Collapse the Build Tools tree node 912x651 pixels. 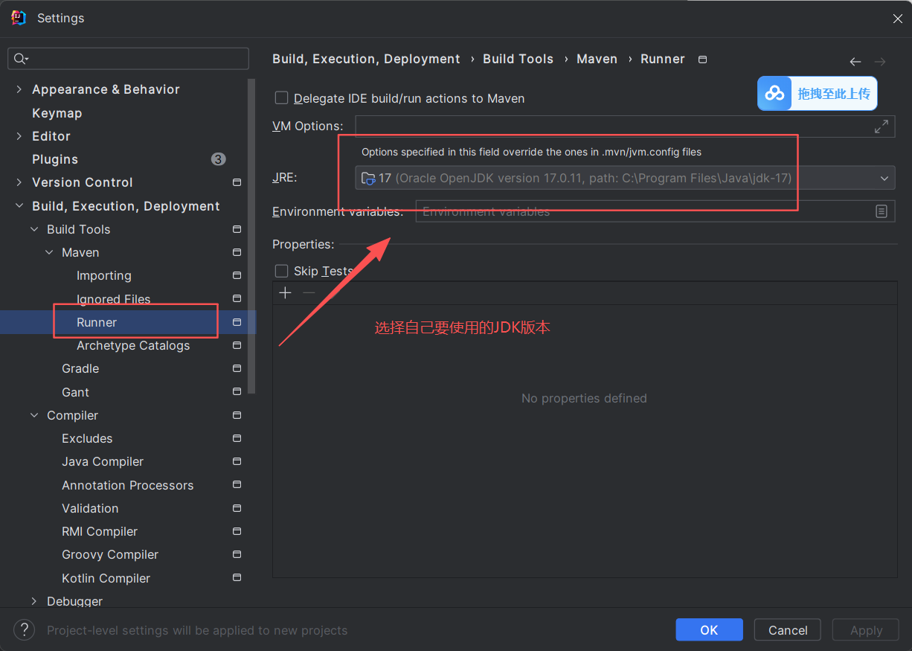click(x=34, y=229)
